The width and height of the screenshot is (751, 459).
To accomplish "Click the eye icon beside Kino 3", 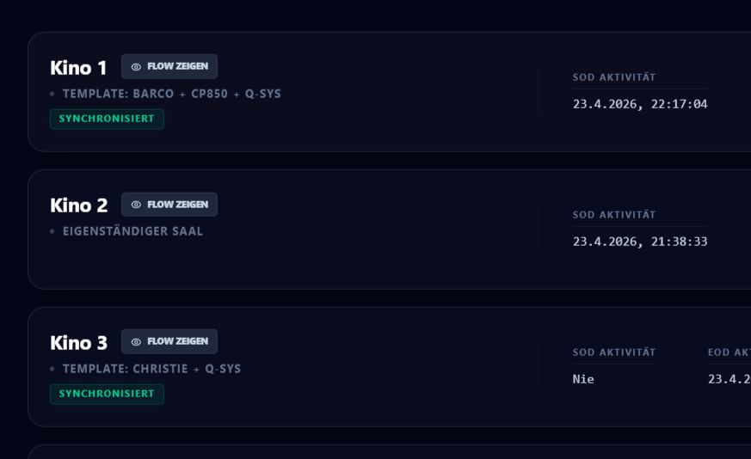I will tap(136, 342).
